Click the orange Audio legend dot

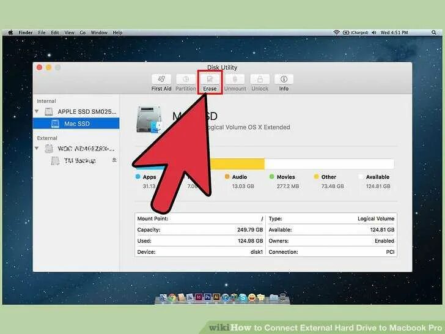point(227,177)
